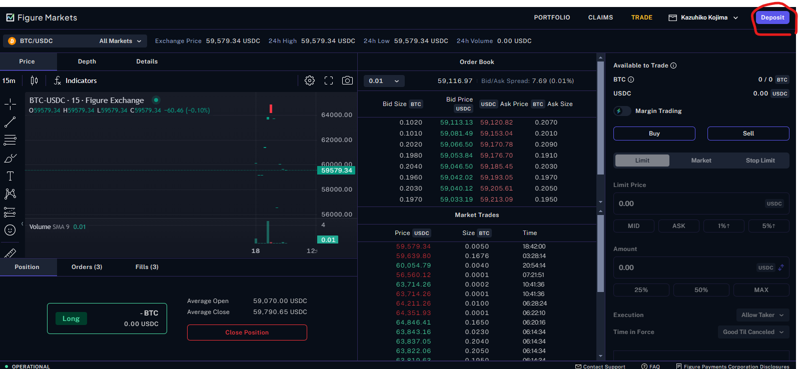Open the Good Til Canceled dropdown

point(753,332)
